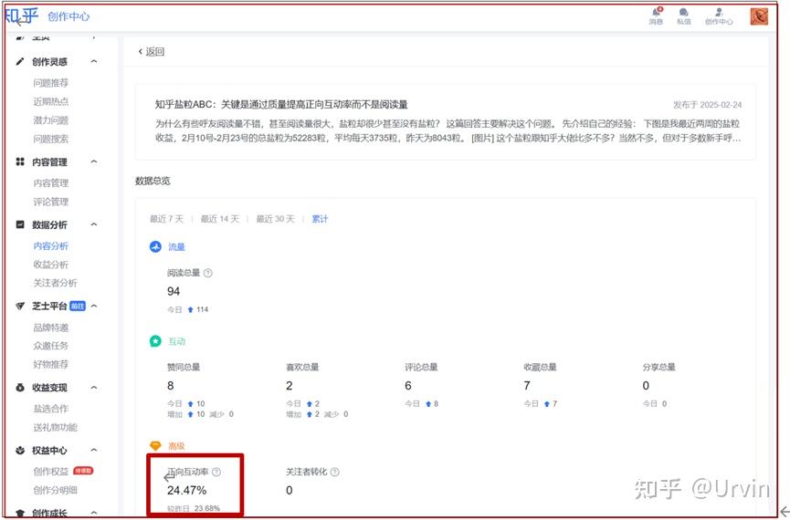This screenshot has width=790, height=520.
Task: Click the 互动 star section icon
Action: (155, 341)
